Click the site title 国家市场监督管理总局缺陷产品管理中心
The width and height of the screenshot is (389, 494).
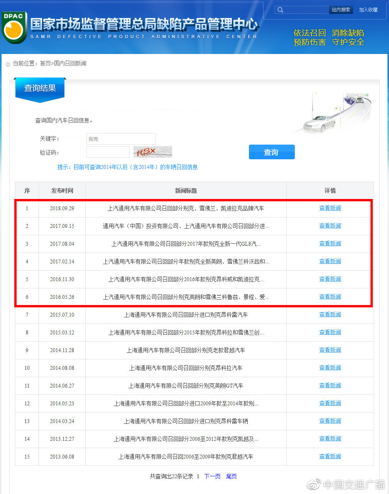point(144,24)
